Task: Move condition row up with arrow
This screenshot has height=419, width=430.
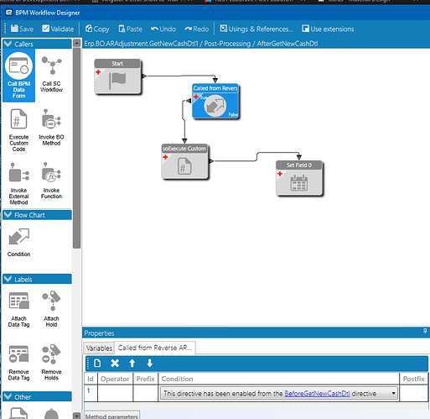Action: tap(132, 364)
